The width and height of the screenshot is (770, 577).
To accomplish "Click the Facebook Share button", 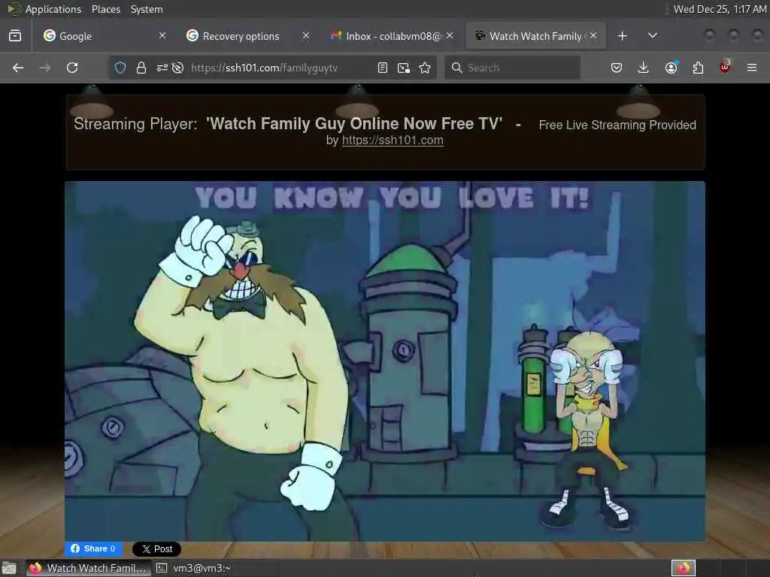I will 93,548.
